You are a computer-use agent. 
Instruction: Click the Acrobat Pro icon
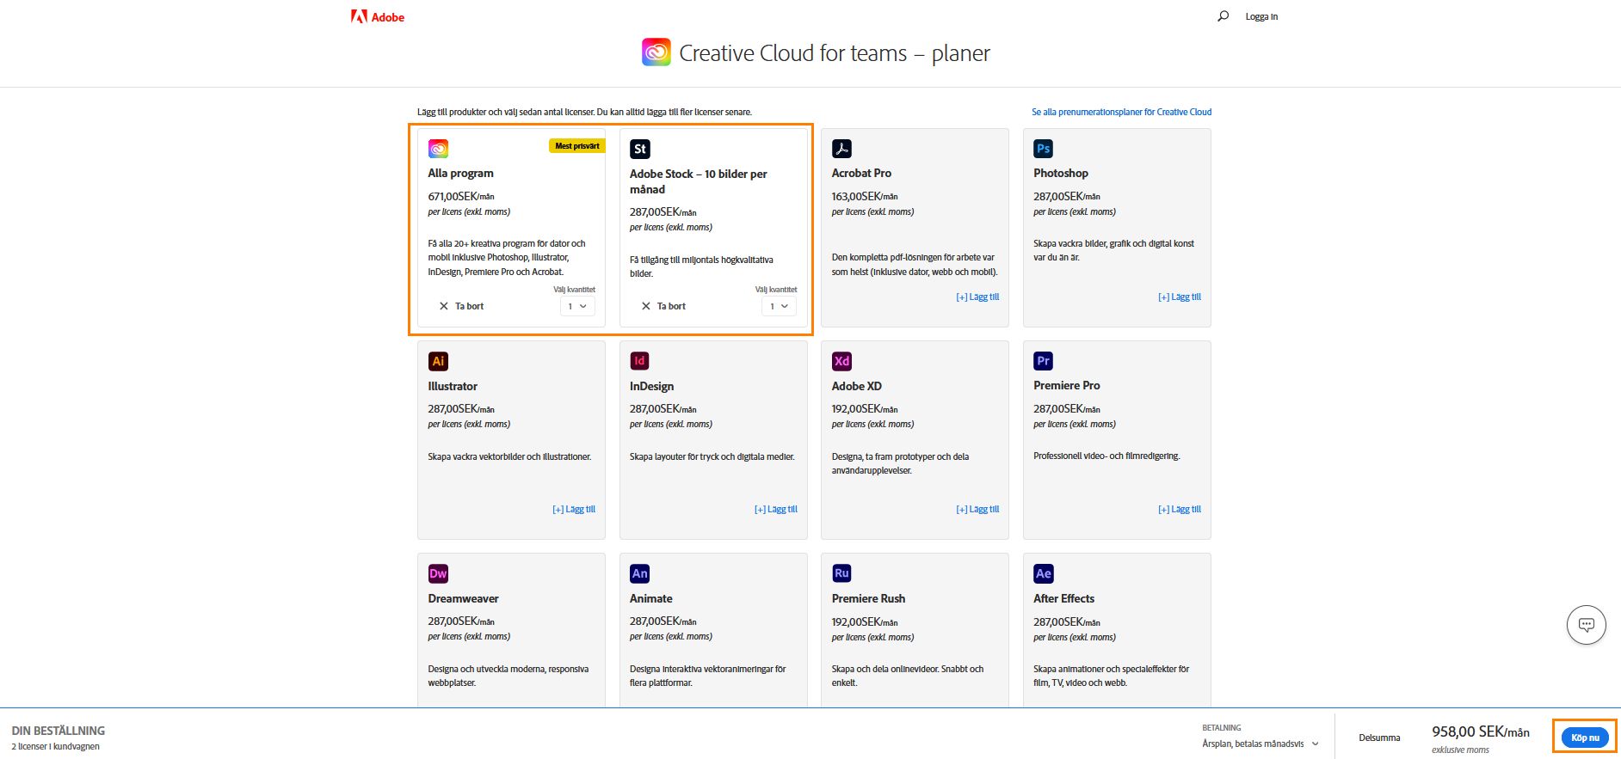[841, 149]
